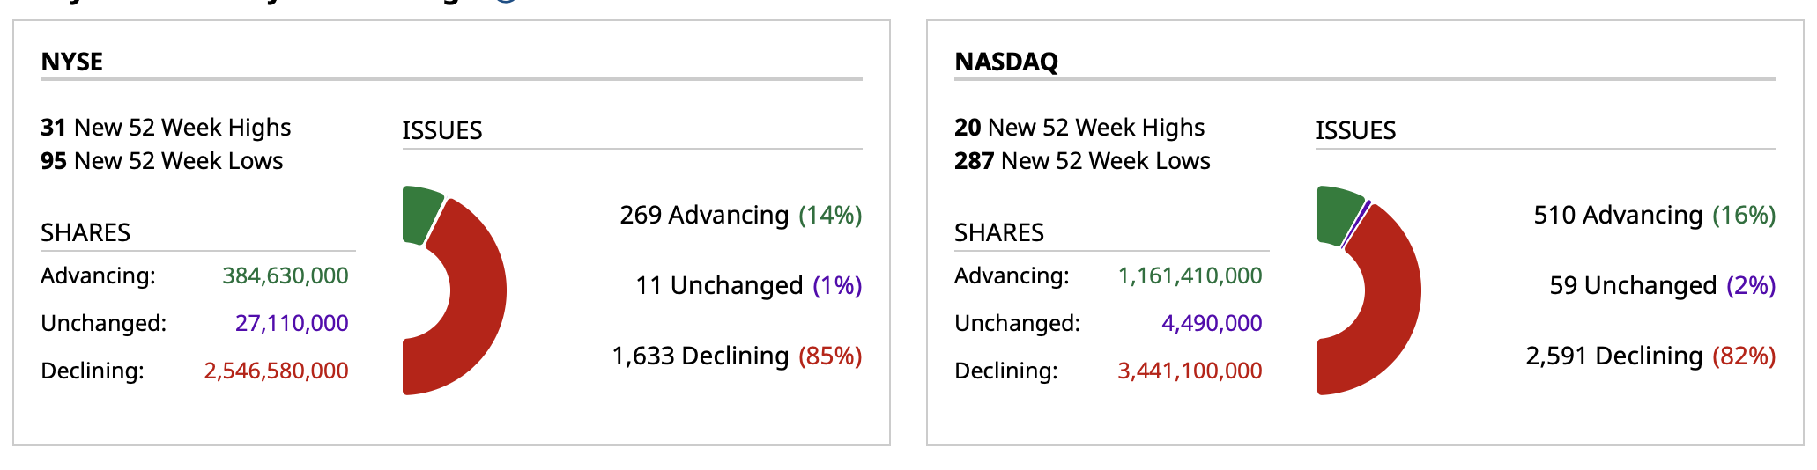
Task: Click the NASDAQ panel heading
Action: [x=1006, y=62]
